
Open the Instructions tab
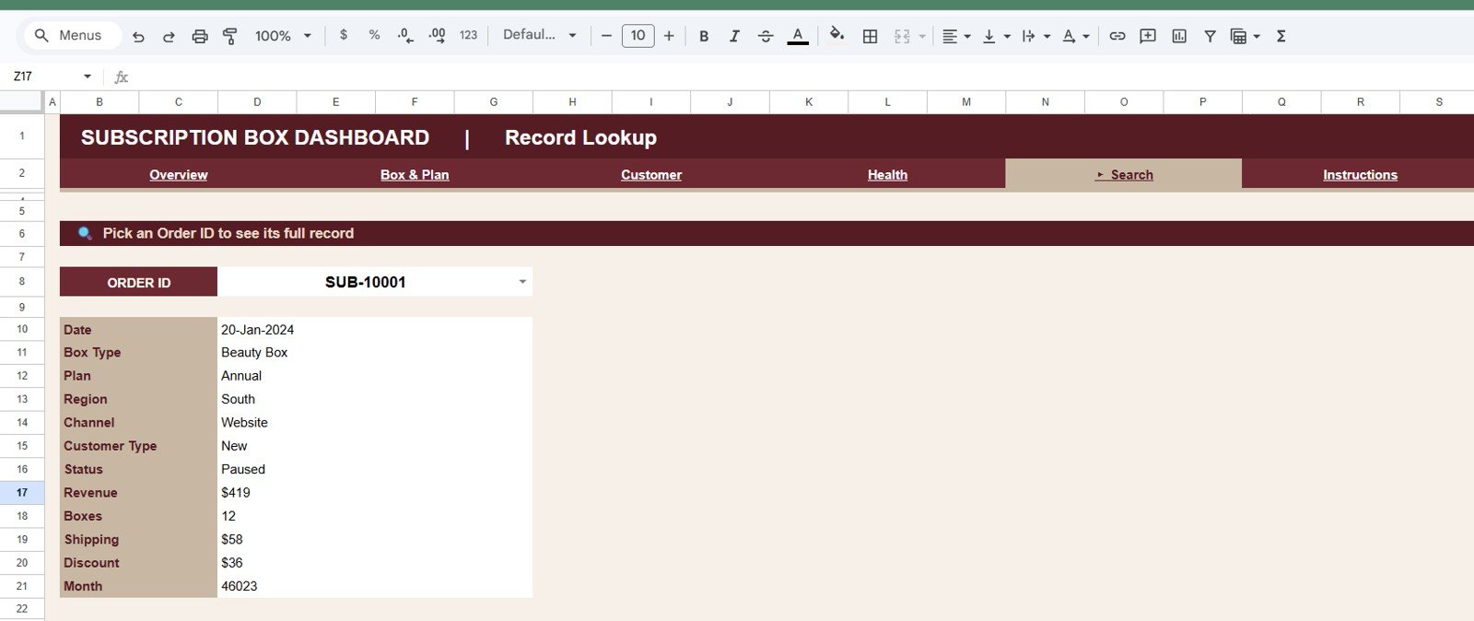click(1360, 174)
